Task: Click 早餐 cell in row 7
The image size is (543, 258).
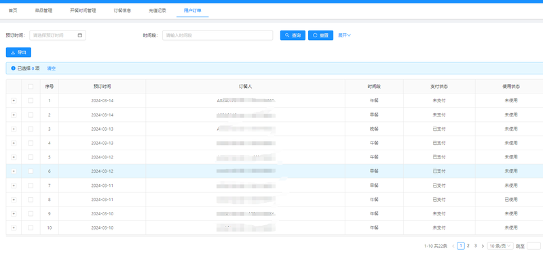Action: [374, 186]
